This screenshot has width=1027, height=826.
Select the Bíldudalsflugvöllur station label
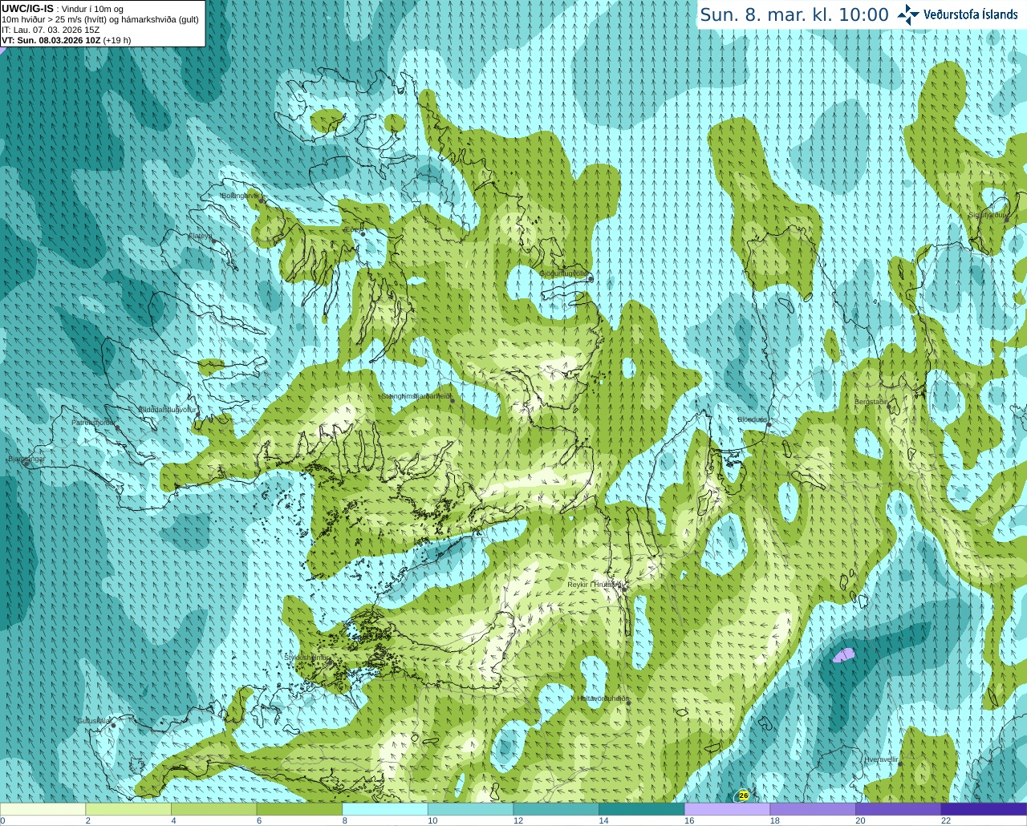click(168, 409)
